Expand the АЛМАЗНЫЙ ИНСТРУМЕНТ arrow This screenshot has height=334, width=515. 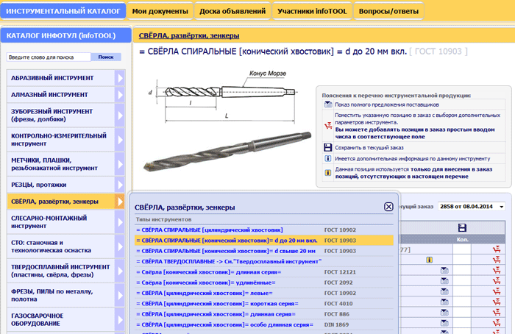click(x=121, y=95)
